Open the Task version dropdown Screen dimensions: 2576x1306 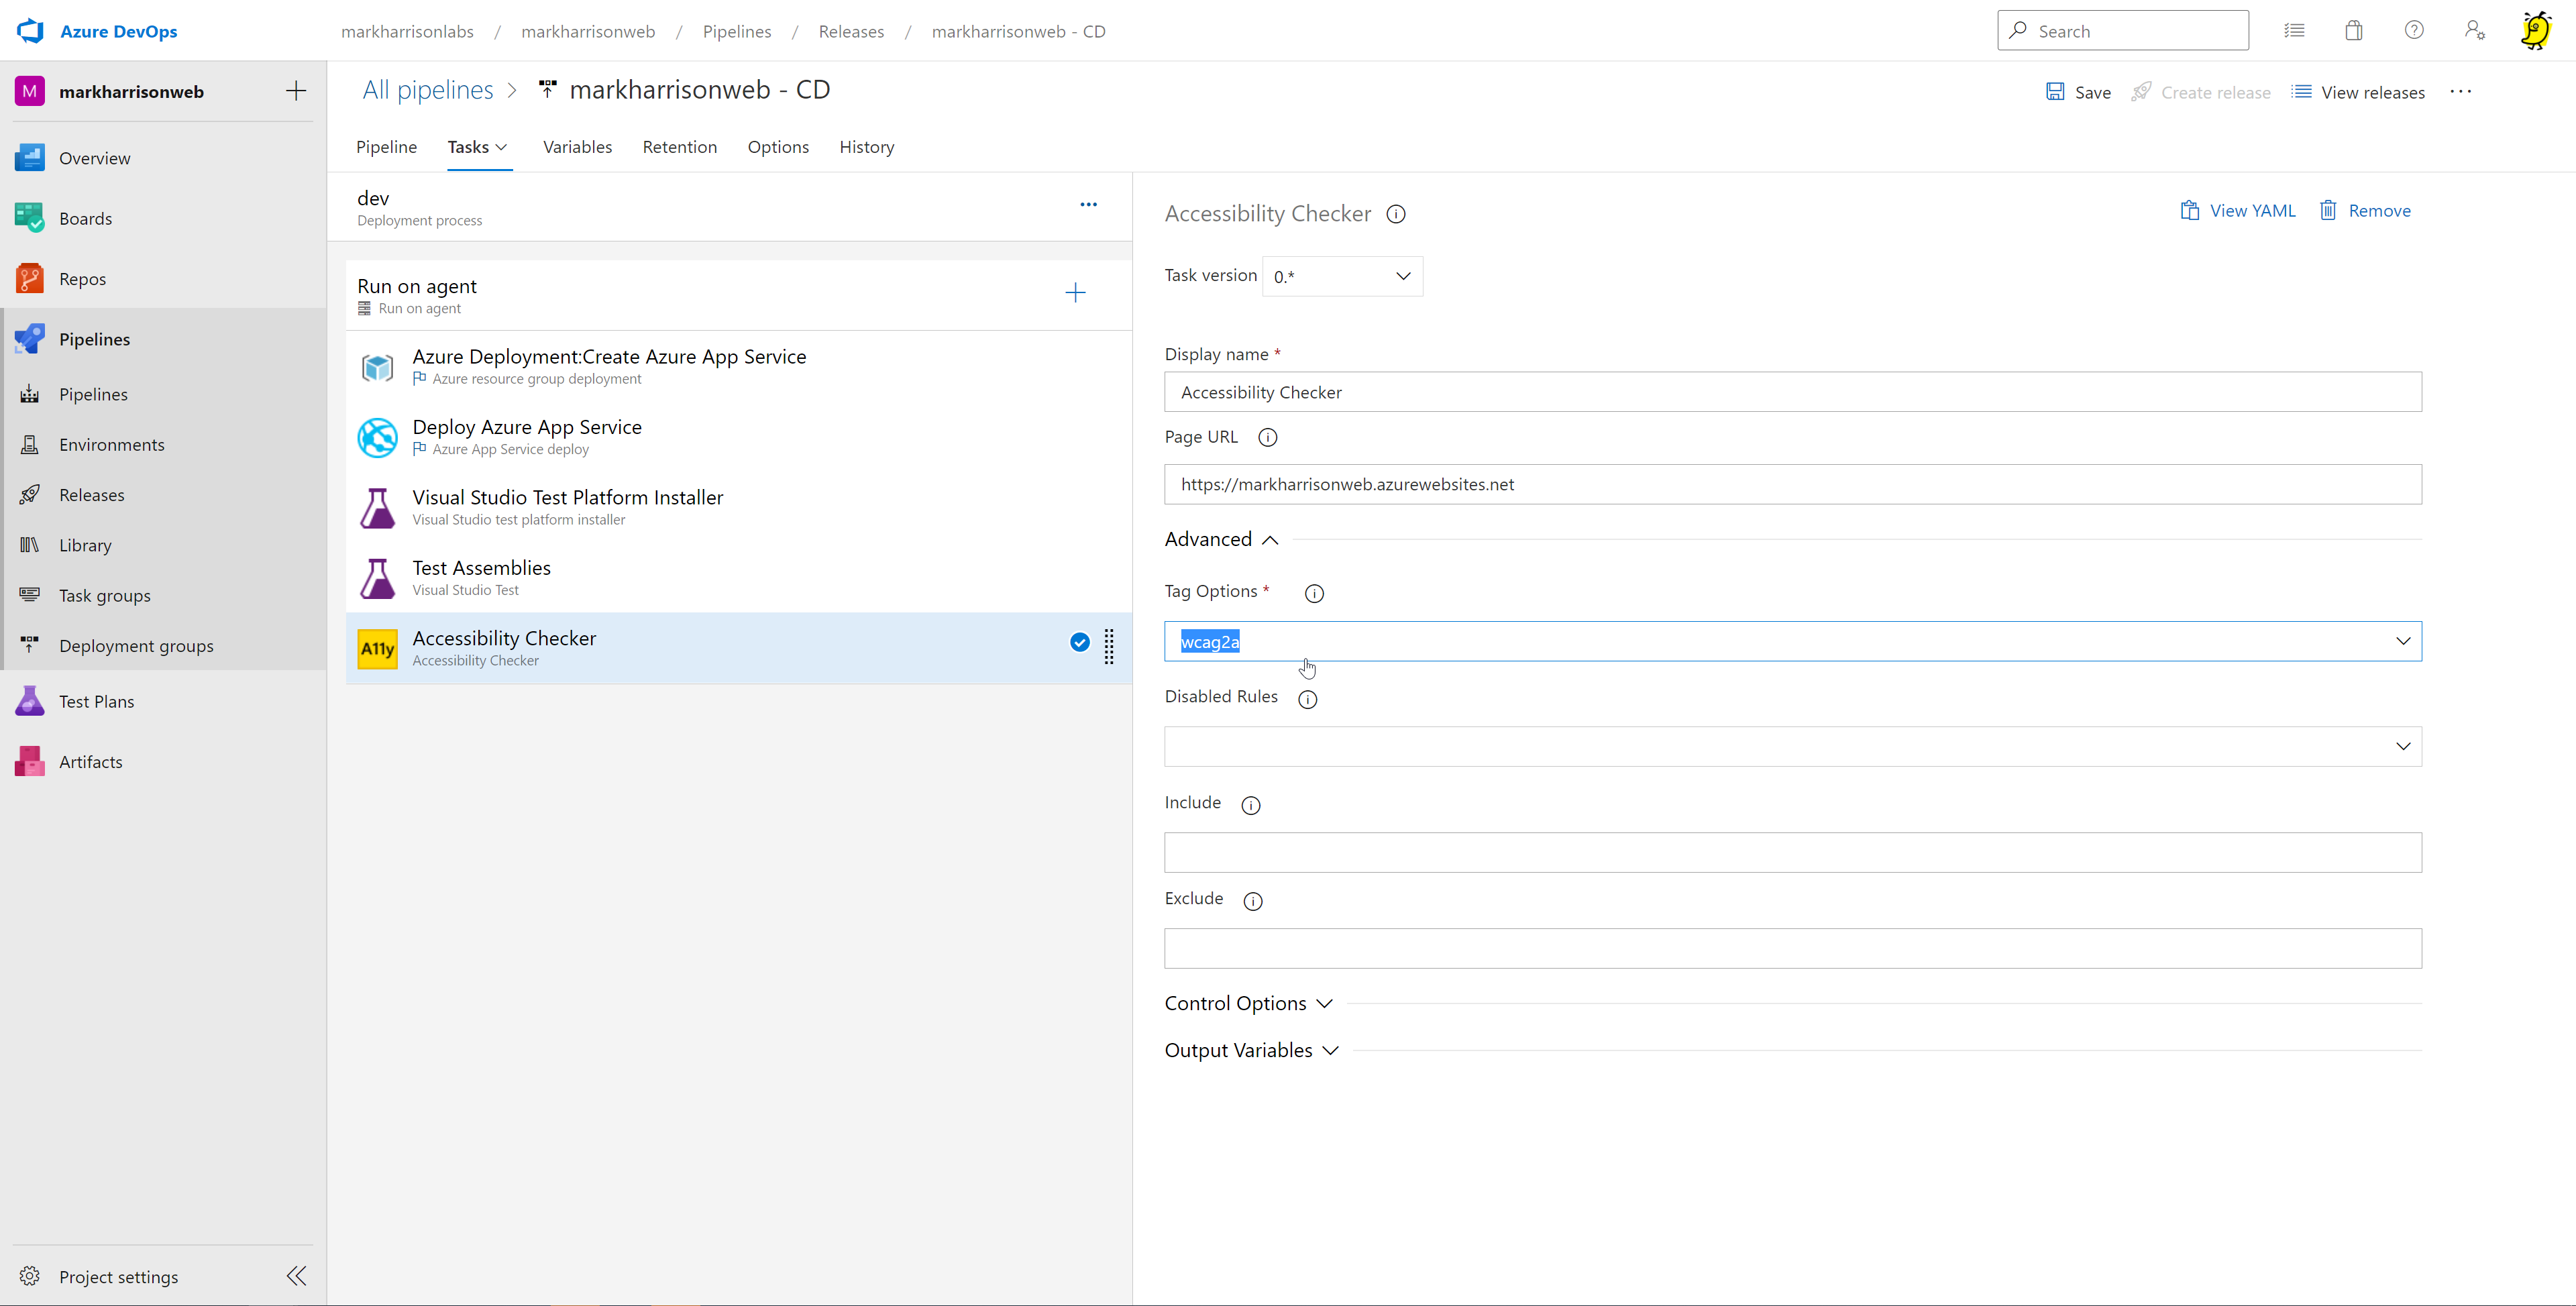(1342, 277)
